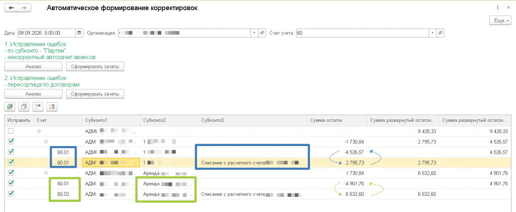516x212 pixels.
Task: Click the Дата input field
Action: click(x=46, y=33)
